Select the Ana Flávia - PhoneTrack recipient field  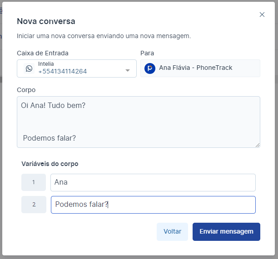(x=200, y=68)
